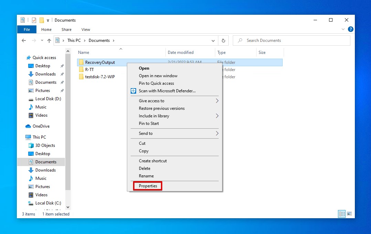Viewport: 371px width, 234px height.
Task: Unpin Pictures from Quick access
Action: point(63,90)
